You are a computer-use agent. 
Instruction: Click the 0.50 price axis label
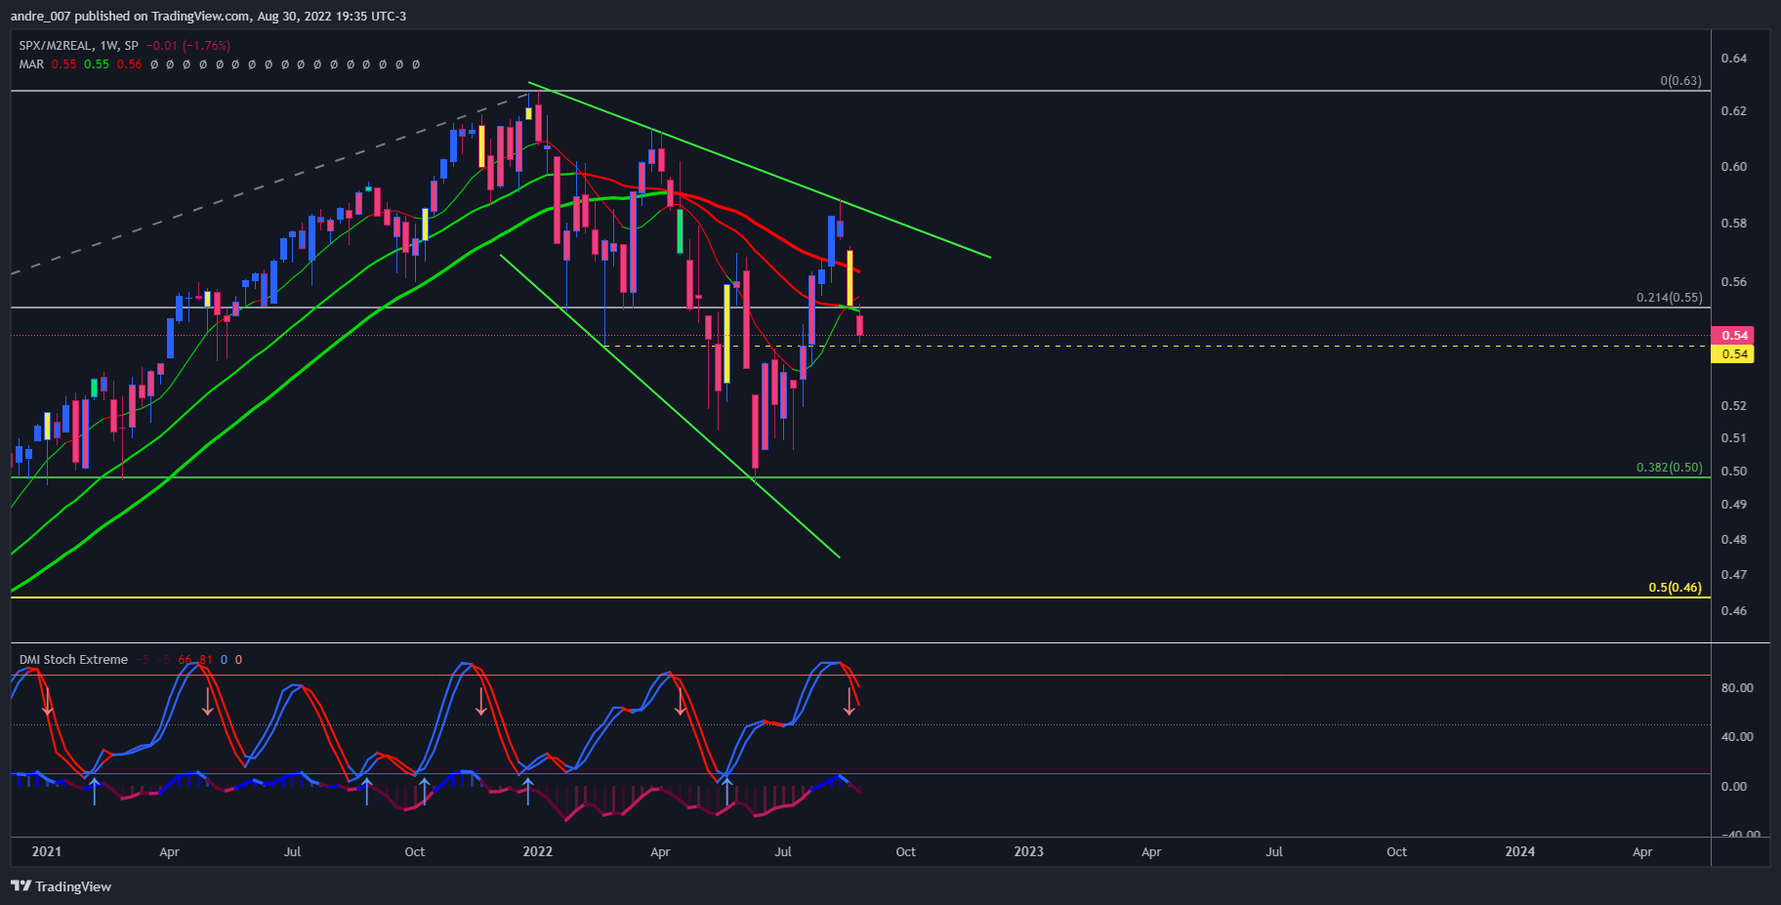(x=1734, y=472)
